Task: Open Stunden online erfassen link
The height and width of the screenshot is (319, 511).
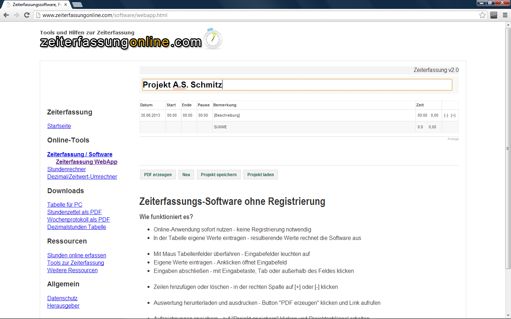Action: 77,255
